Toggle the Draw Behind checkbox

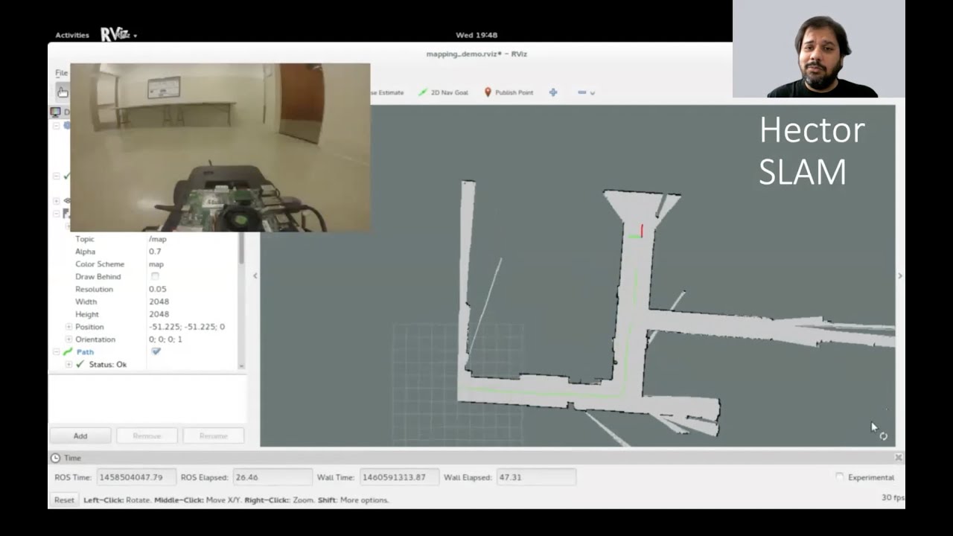click(x=155, y=276)
